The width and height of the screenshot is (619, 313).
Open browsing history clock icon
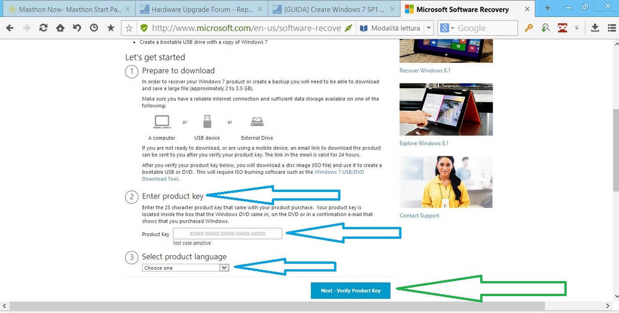coord(94,28)
